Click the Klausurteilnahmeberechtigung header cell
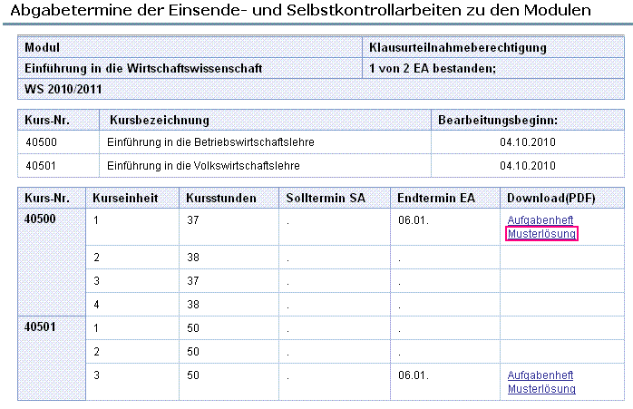The width and height of the screenshot is (633, 409). click(x=493, y=47)
